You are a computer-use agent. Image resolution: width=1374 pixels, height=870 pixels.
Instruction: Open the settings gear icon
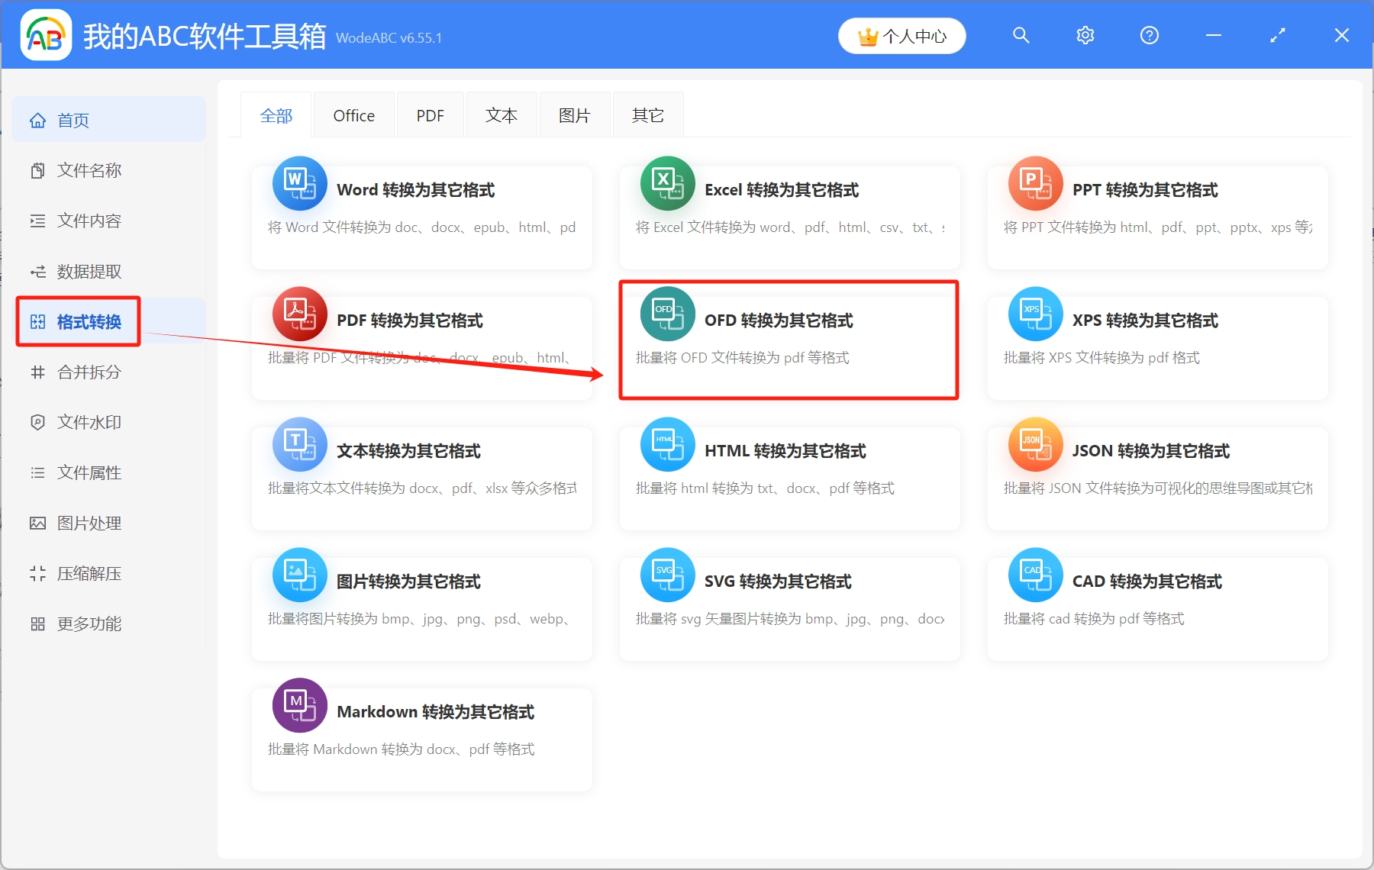coord(1085,35)
